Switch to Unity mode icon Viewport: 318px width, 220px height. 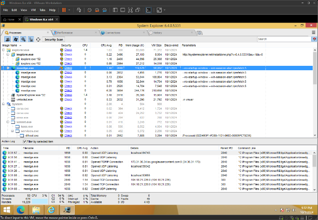pyautogui.click(x=138, y=10)
